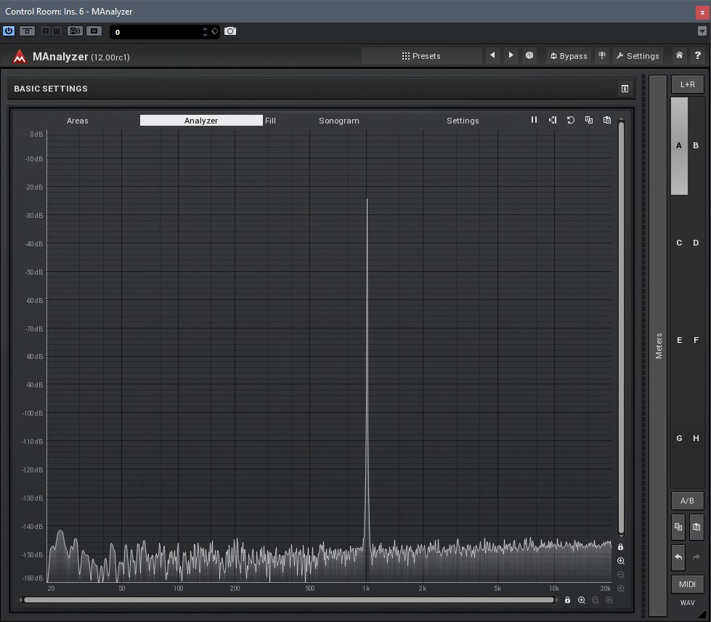Zoom out vertically with magnifier minus
711x622 pixels.
coord(621,575)
